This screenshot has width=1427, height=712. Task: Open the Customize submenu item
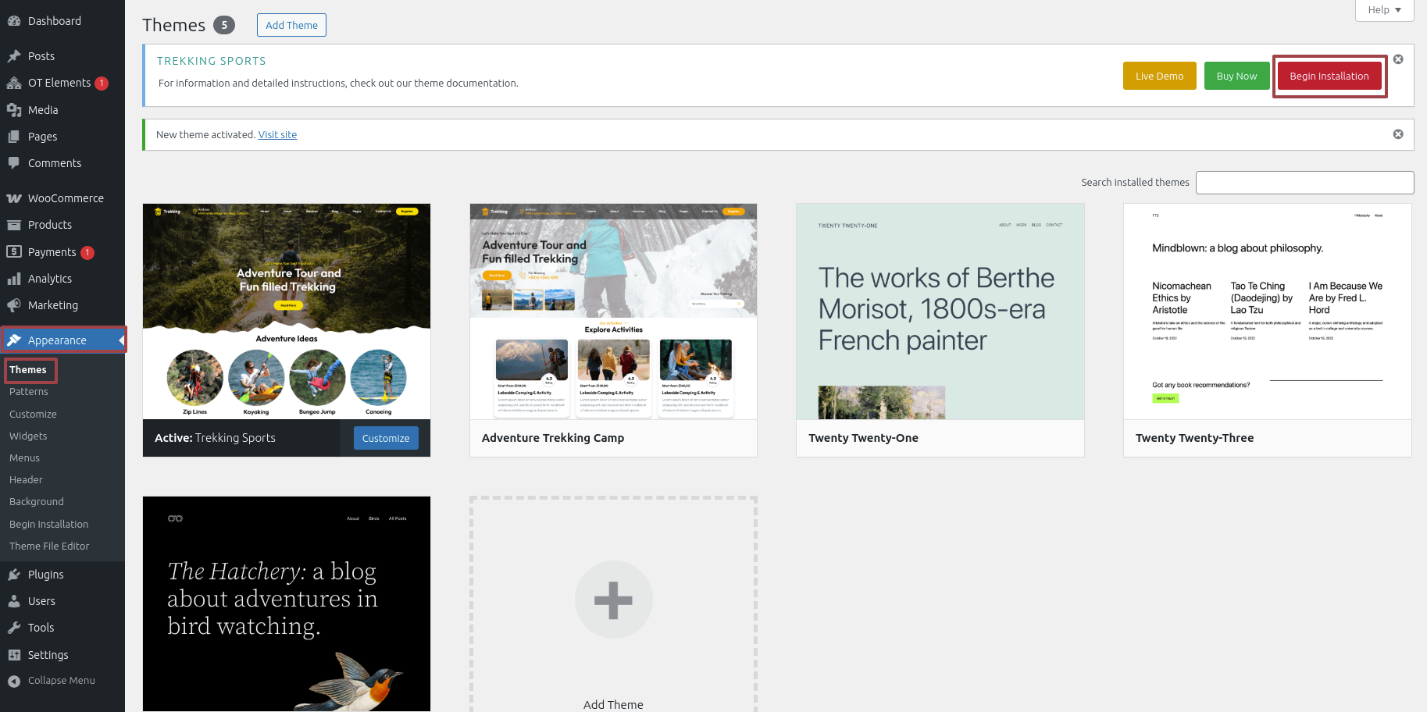click(33, 415)
